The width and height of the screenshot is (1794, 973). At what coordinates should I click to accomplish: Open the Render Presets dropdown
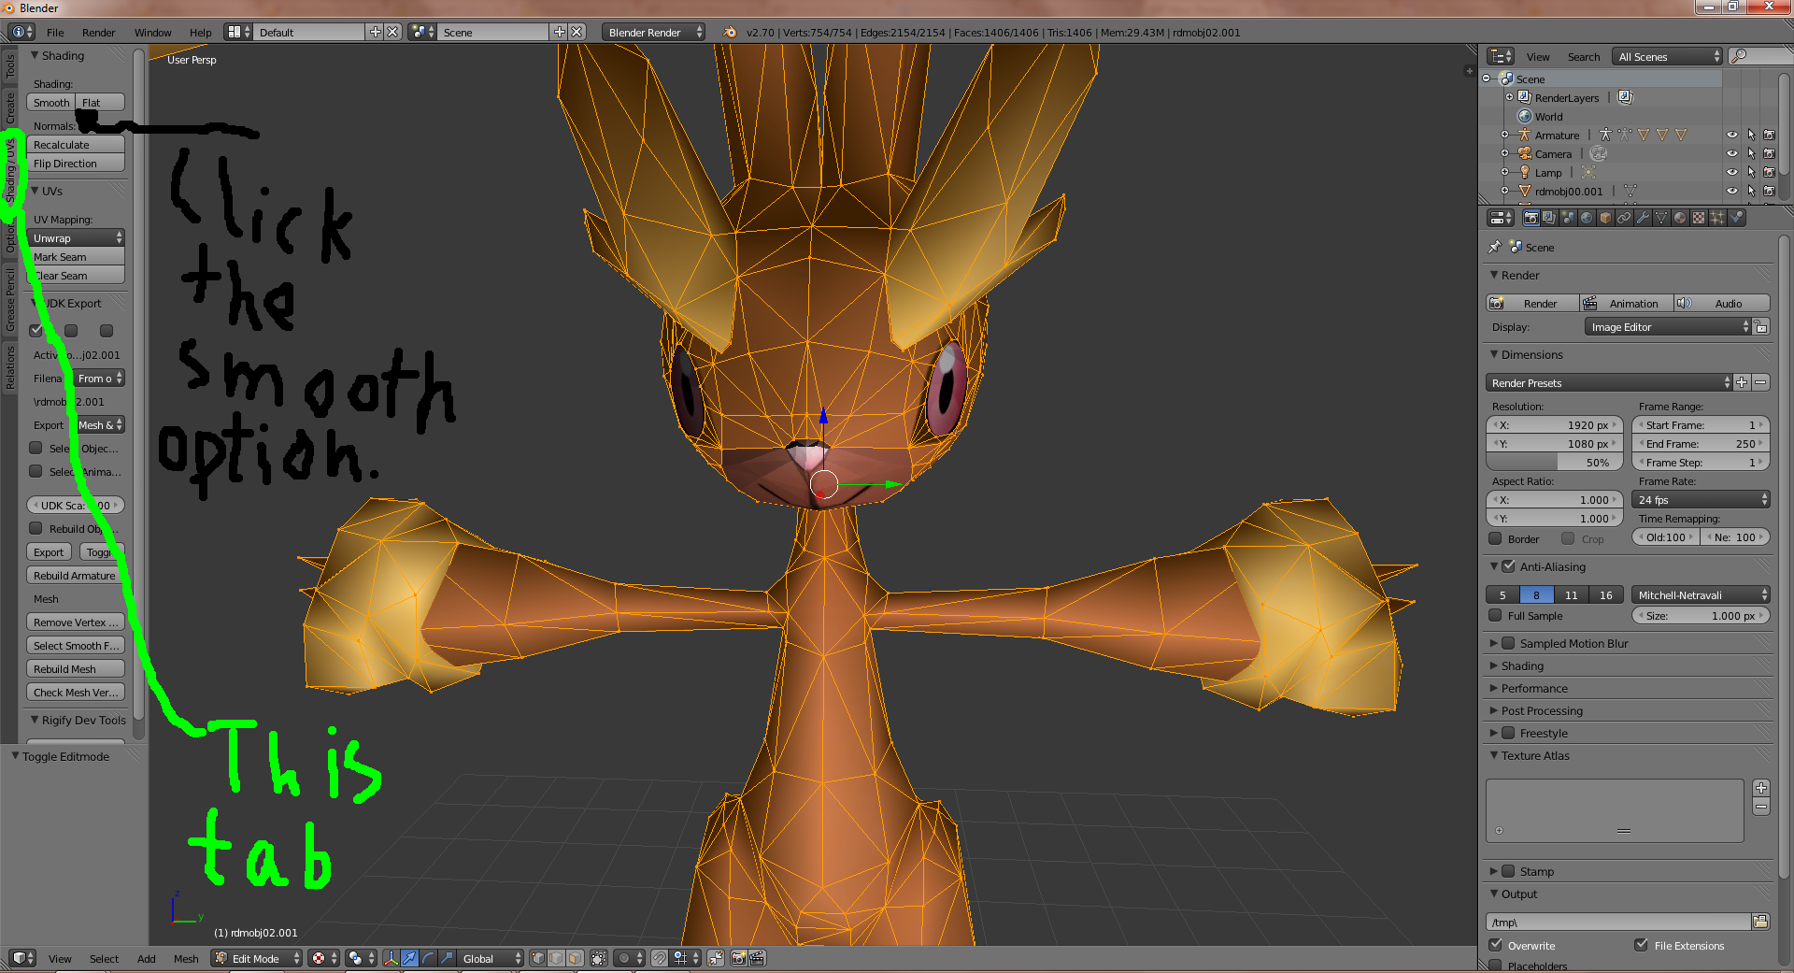pyautogui.click(x=1608, y=382)
